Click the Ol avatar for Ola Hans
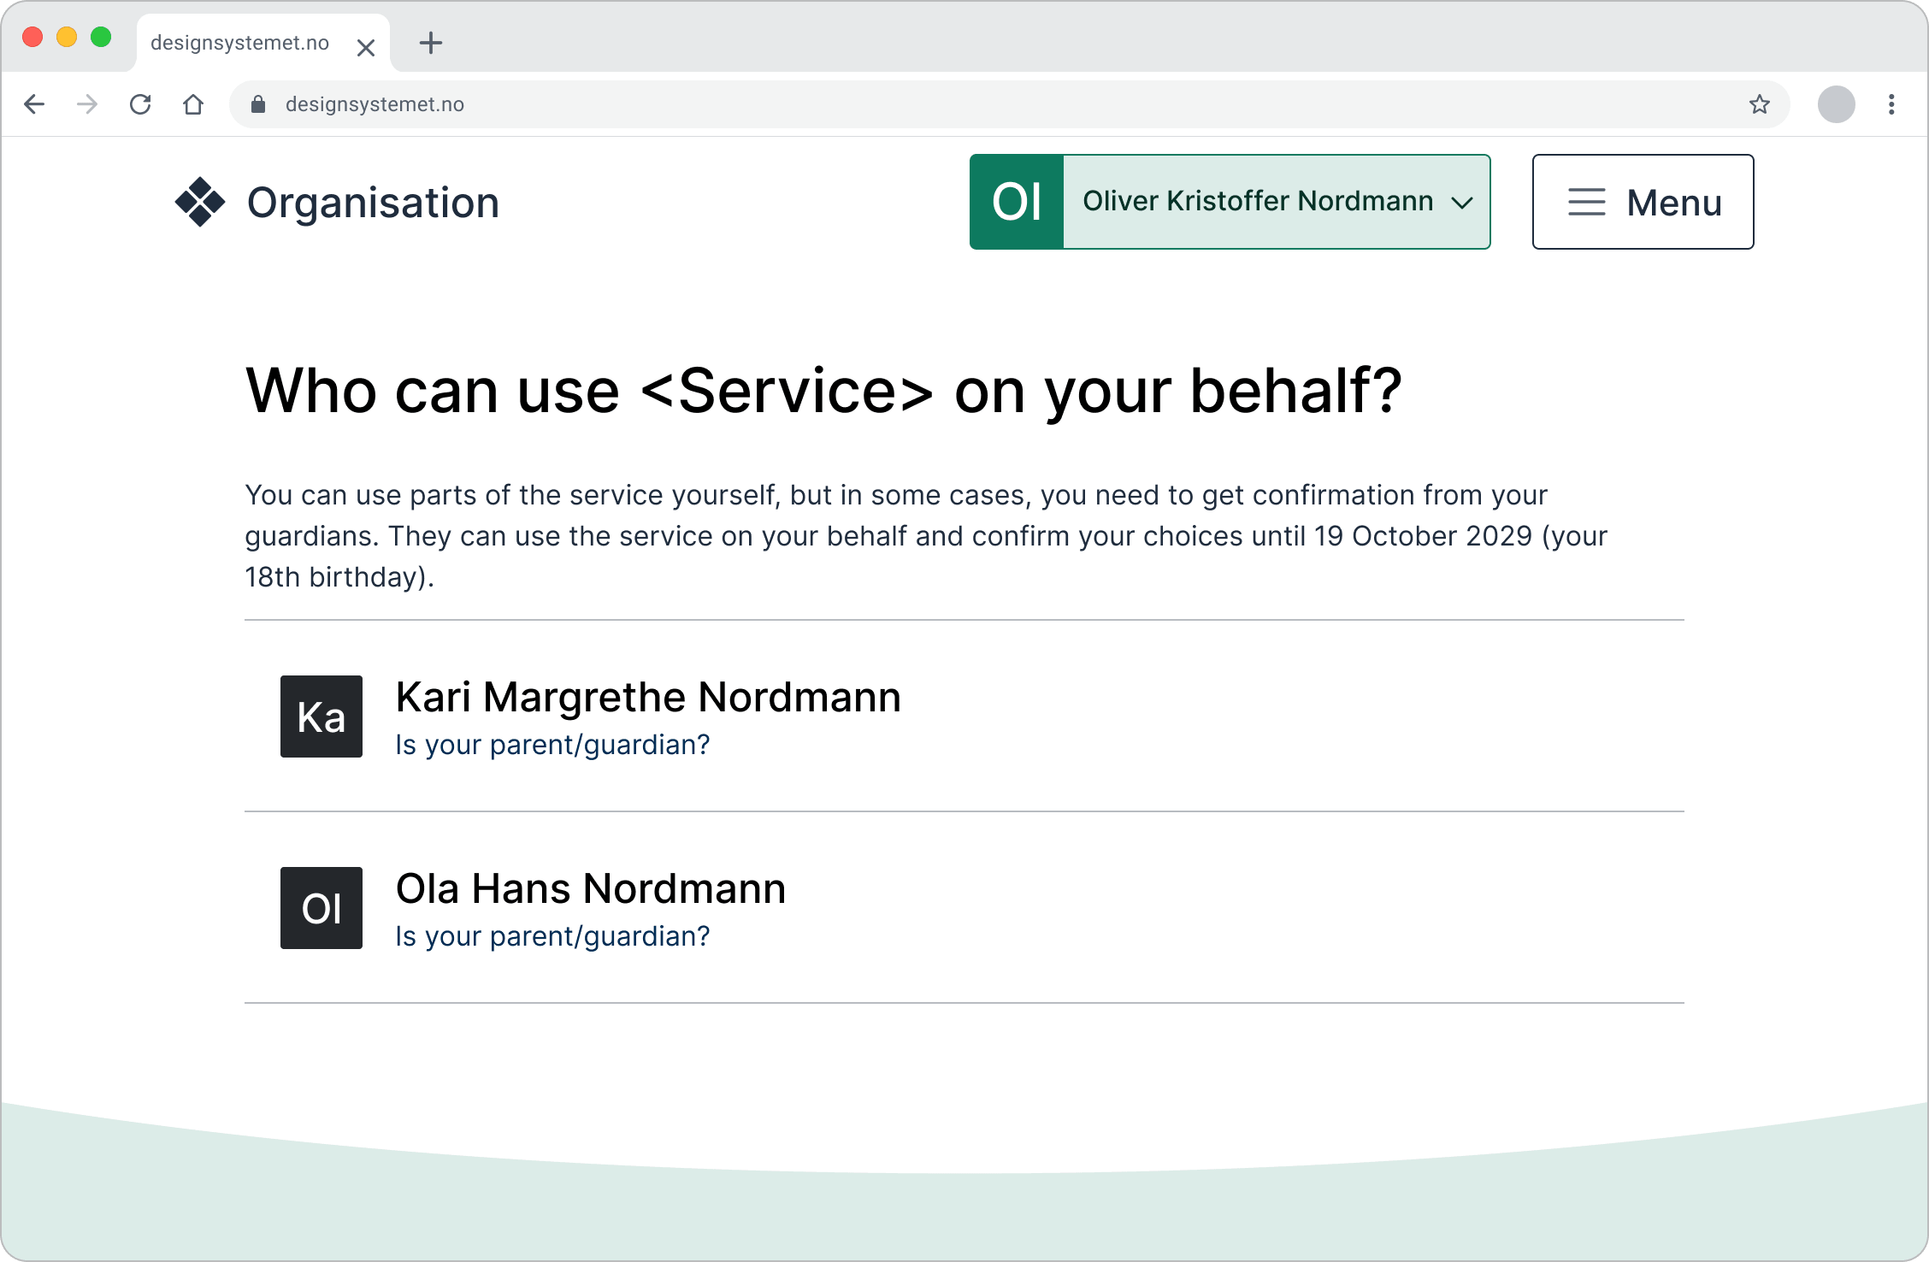This screenshot has width=1929, height=1262. (x=321, y=908)
